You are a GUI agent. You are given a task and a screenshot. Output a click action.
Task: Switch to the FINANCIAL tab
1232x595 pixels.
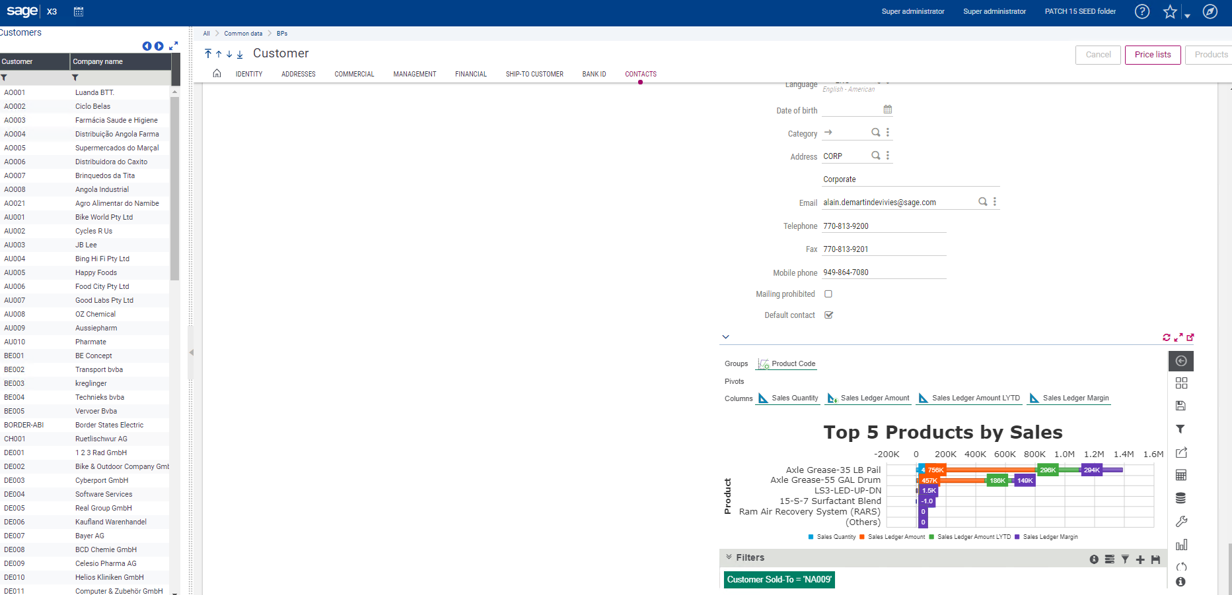pyautogui.click(x=470, y=74)
